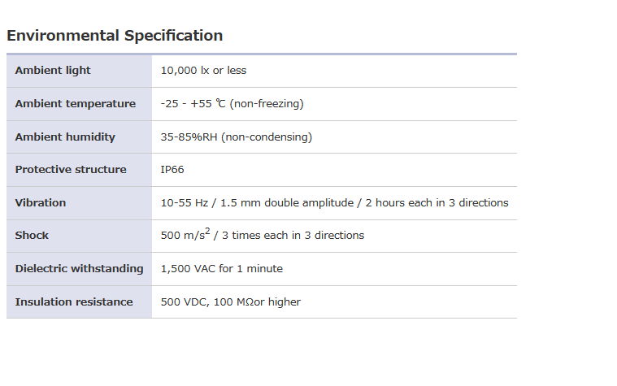Select the Protective structure label
Image resolution: width=617 pixels, height=386 pixels.
71,170
